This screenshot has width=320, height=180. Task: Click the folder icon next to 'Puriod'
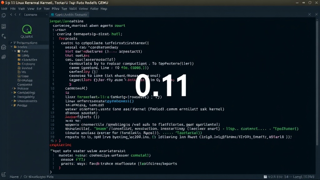19,68
